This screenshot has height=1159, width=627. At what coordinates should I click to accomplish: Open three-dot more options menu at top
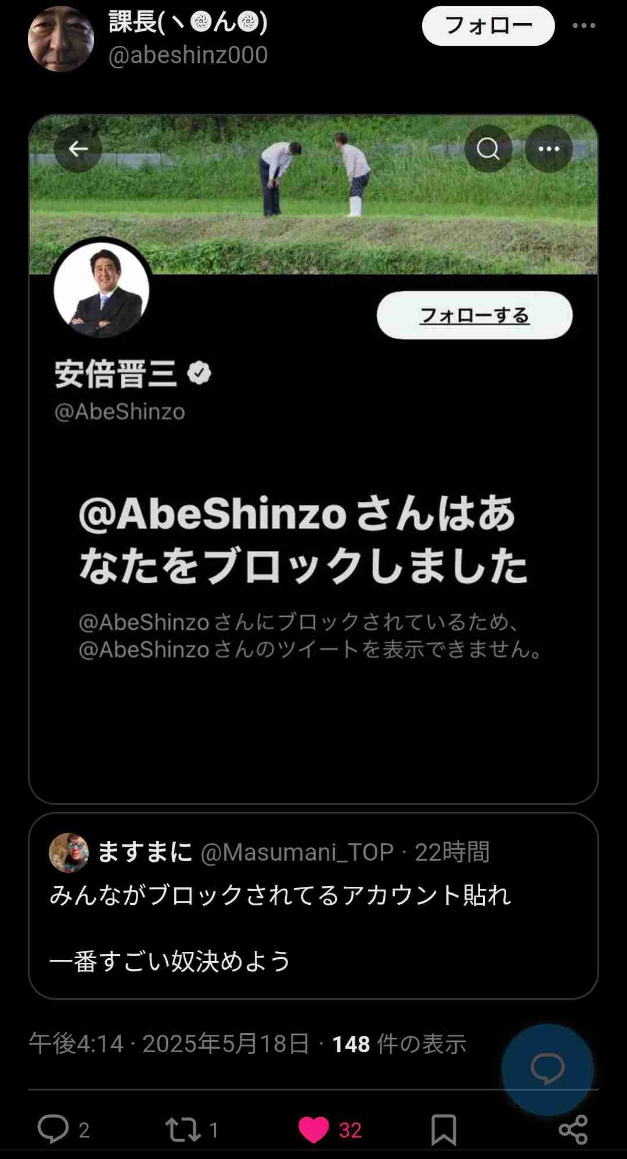(x=584, y=26)
